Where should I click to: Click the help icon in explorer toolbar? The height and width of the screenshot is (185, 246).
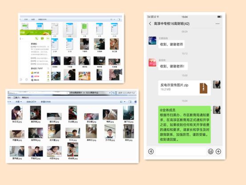coord(136,102)
